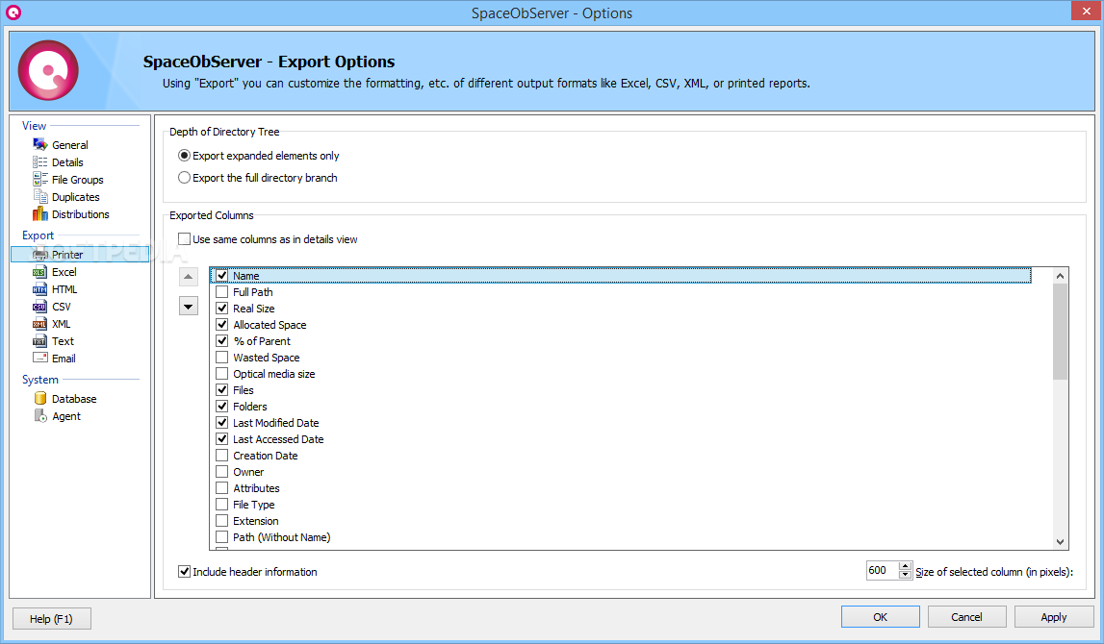The width and height of the screenshot is (1104, 644).
Task: Click the OK button
Action: tap(880, 616)
